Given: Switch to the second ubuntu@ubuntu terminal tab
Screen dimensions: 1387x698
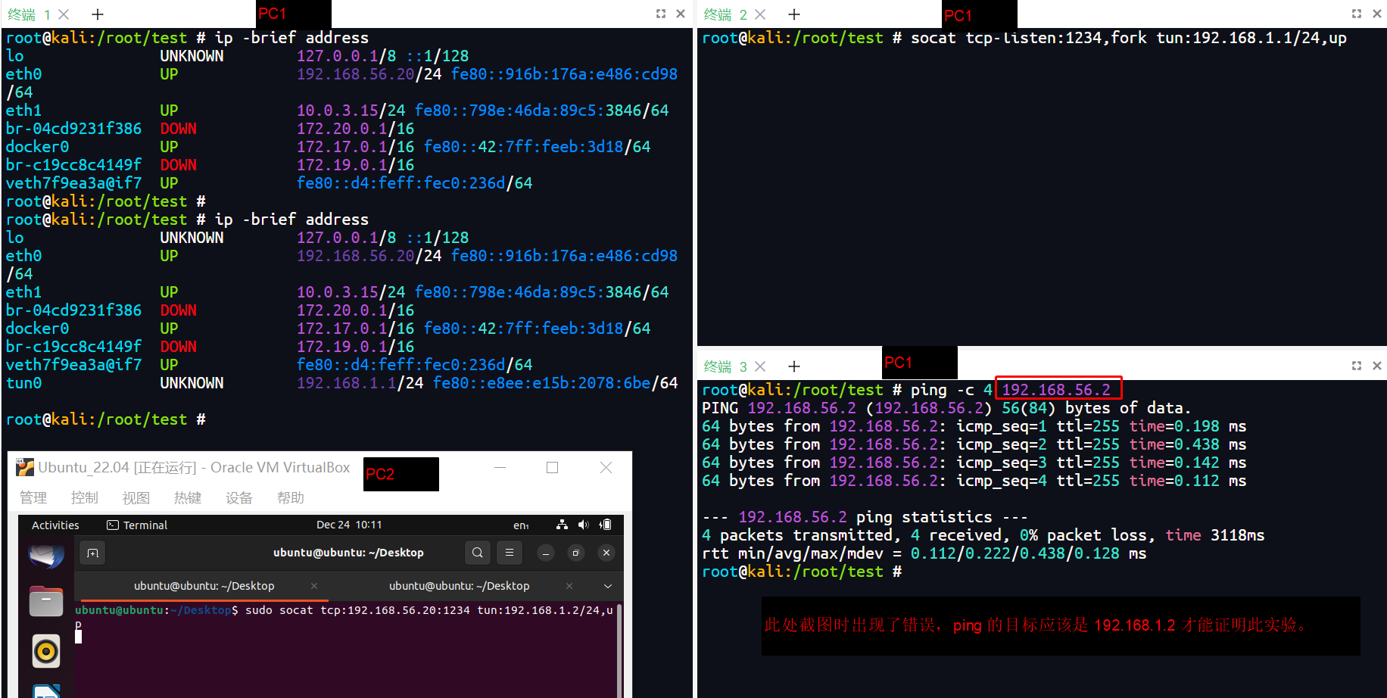Looking at the screenshot, I should point(459,586).
